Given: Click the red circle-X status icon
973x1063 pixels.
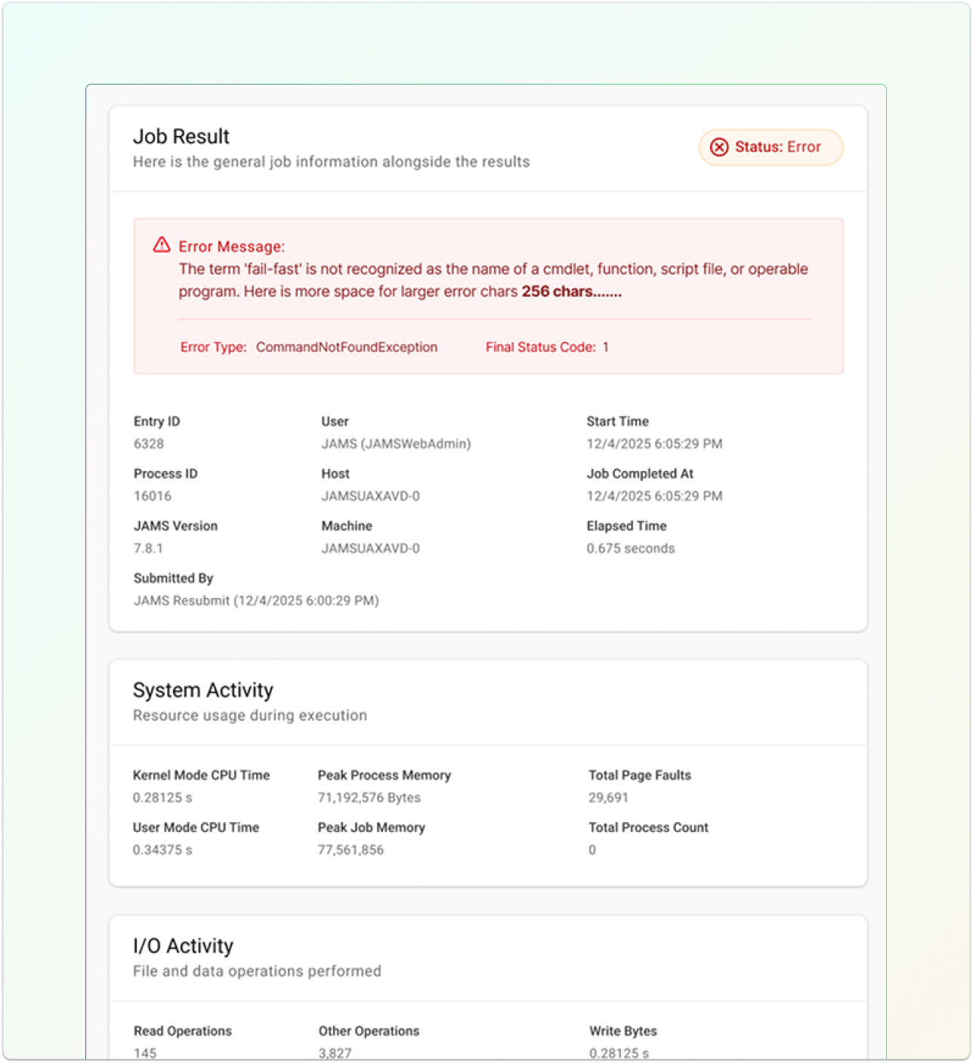Looking at the screenshot, I should [719, 147].
